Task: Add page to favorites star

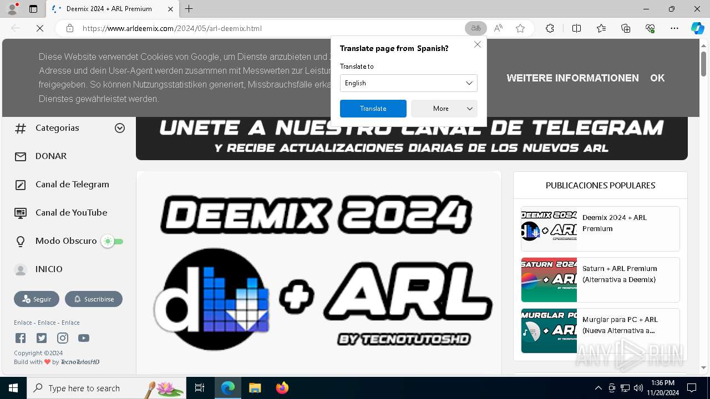Action: (x=520, y=28)
